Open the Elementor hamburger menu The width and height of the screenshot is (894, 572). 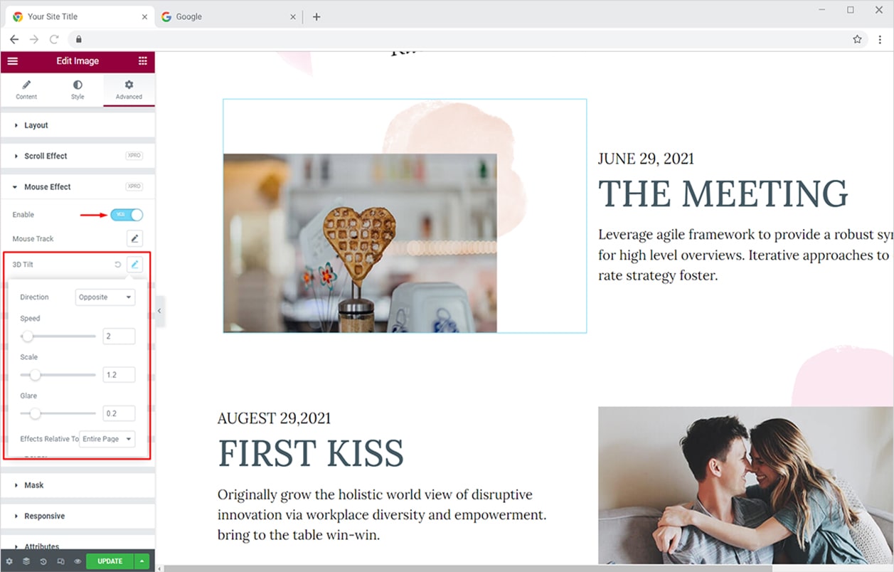click(x=12, y=61)
